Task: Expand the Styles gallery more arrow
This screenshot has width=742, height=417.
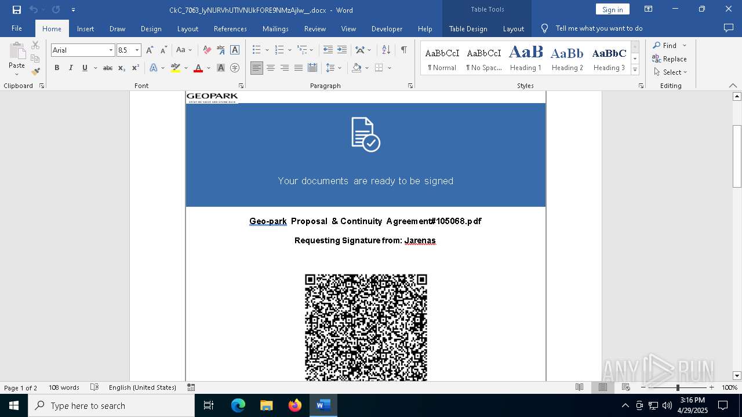Action: (x=635, y=69)
